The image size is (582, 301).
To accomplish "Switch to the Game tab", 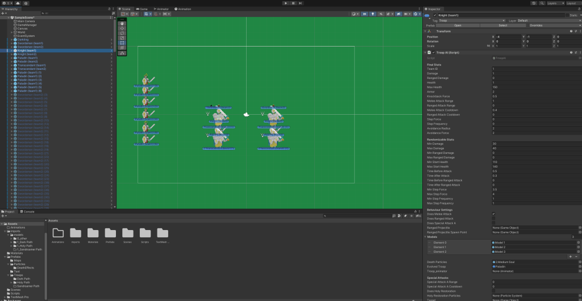I will tap(143, 9).
